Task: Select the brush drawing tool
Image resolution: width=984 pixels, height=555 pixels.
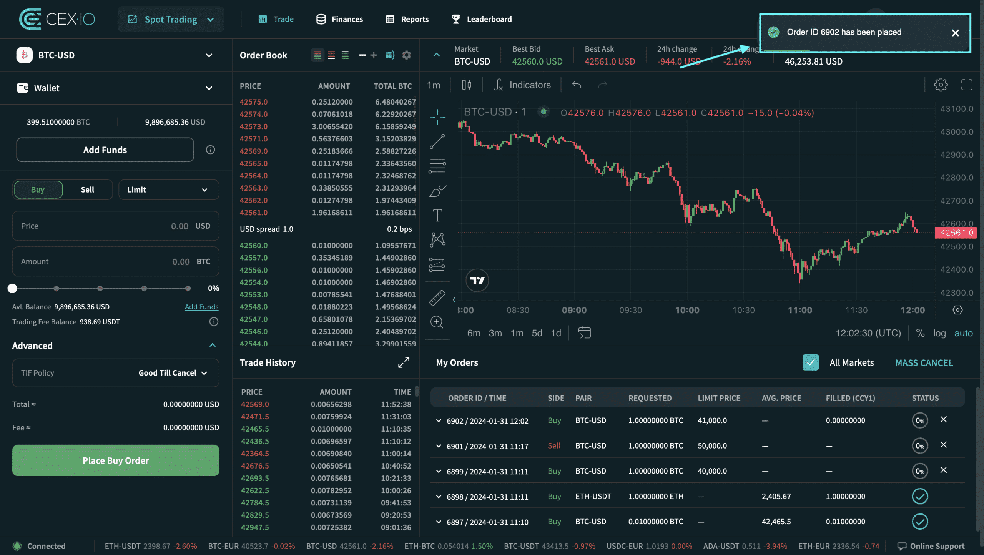Action: click(x=437, y=191)
